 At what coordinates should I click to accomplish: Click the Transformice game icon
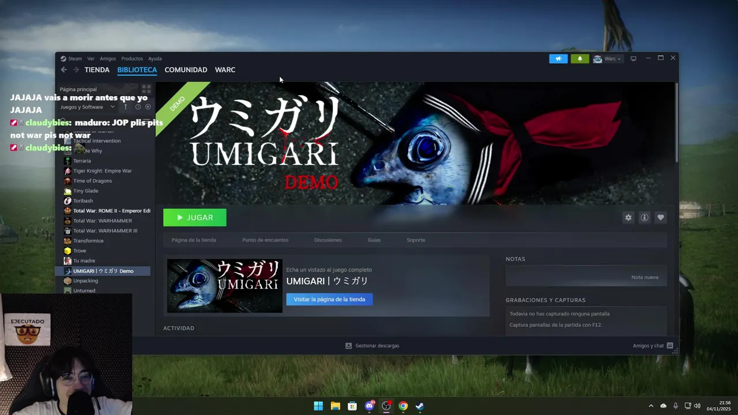tap(67, 241)
